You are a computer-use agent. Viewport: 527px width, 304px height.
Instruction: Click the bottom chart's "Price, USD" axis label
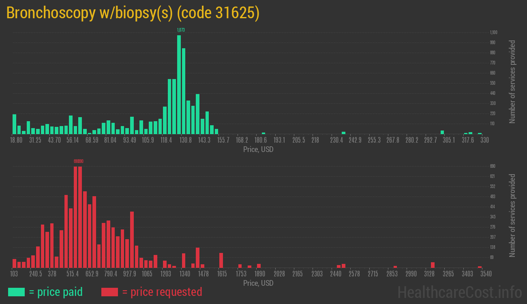pyautogui.click(x=258, y=283)
